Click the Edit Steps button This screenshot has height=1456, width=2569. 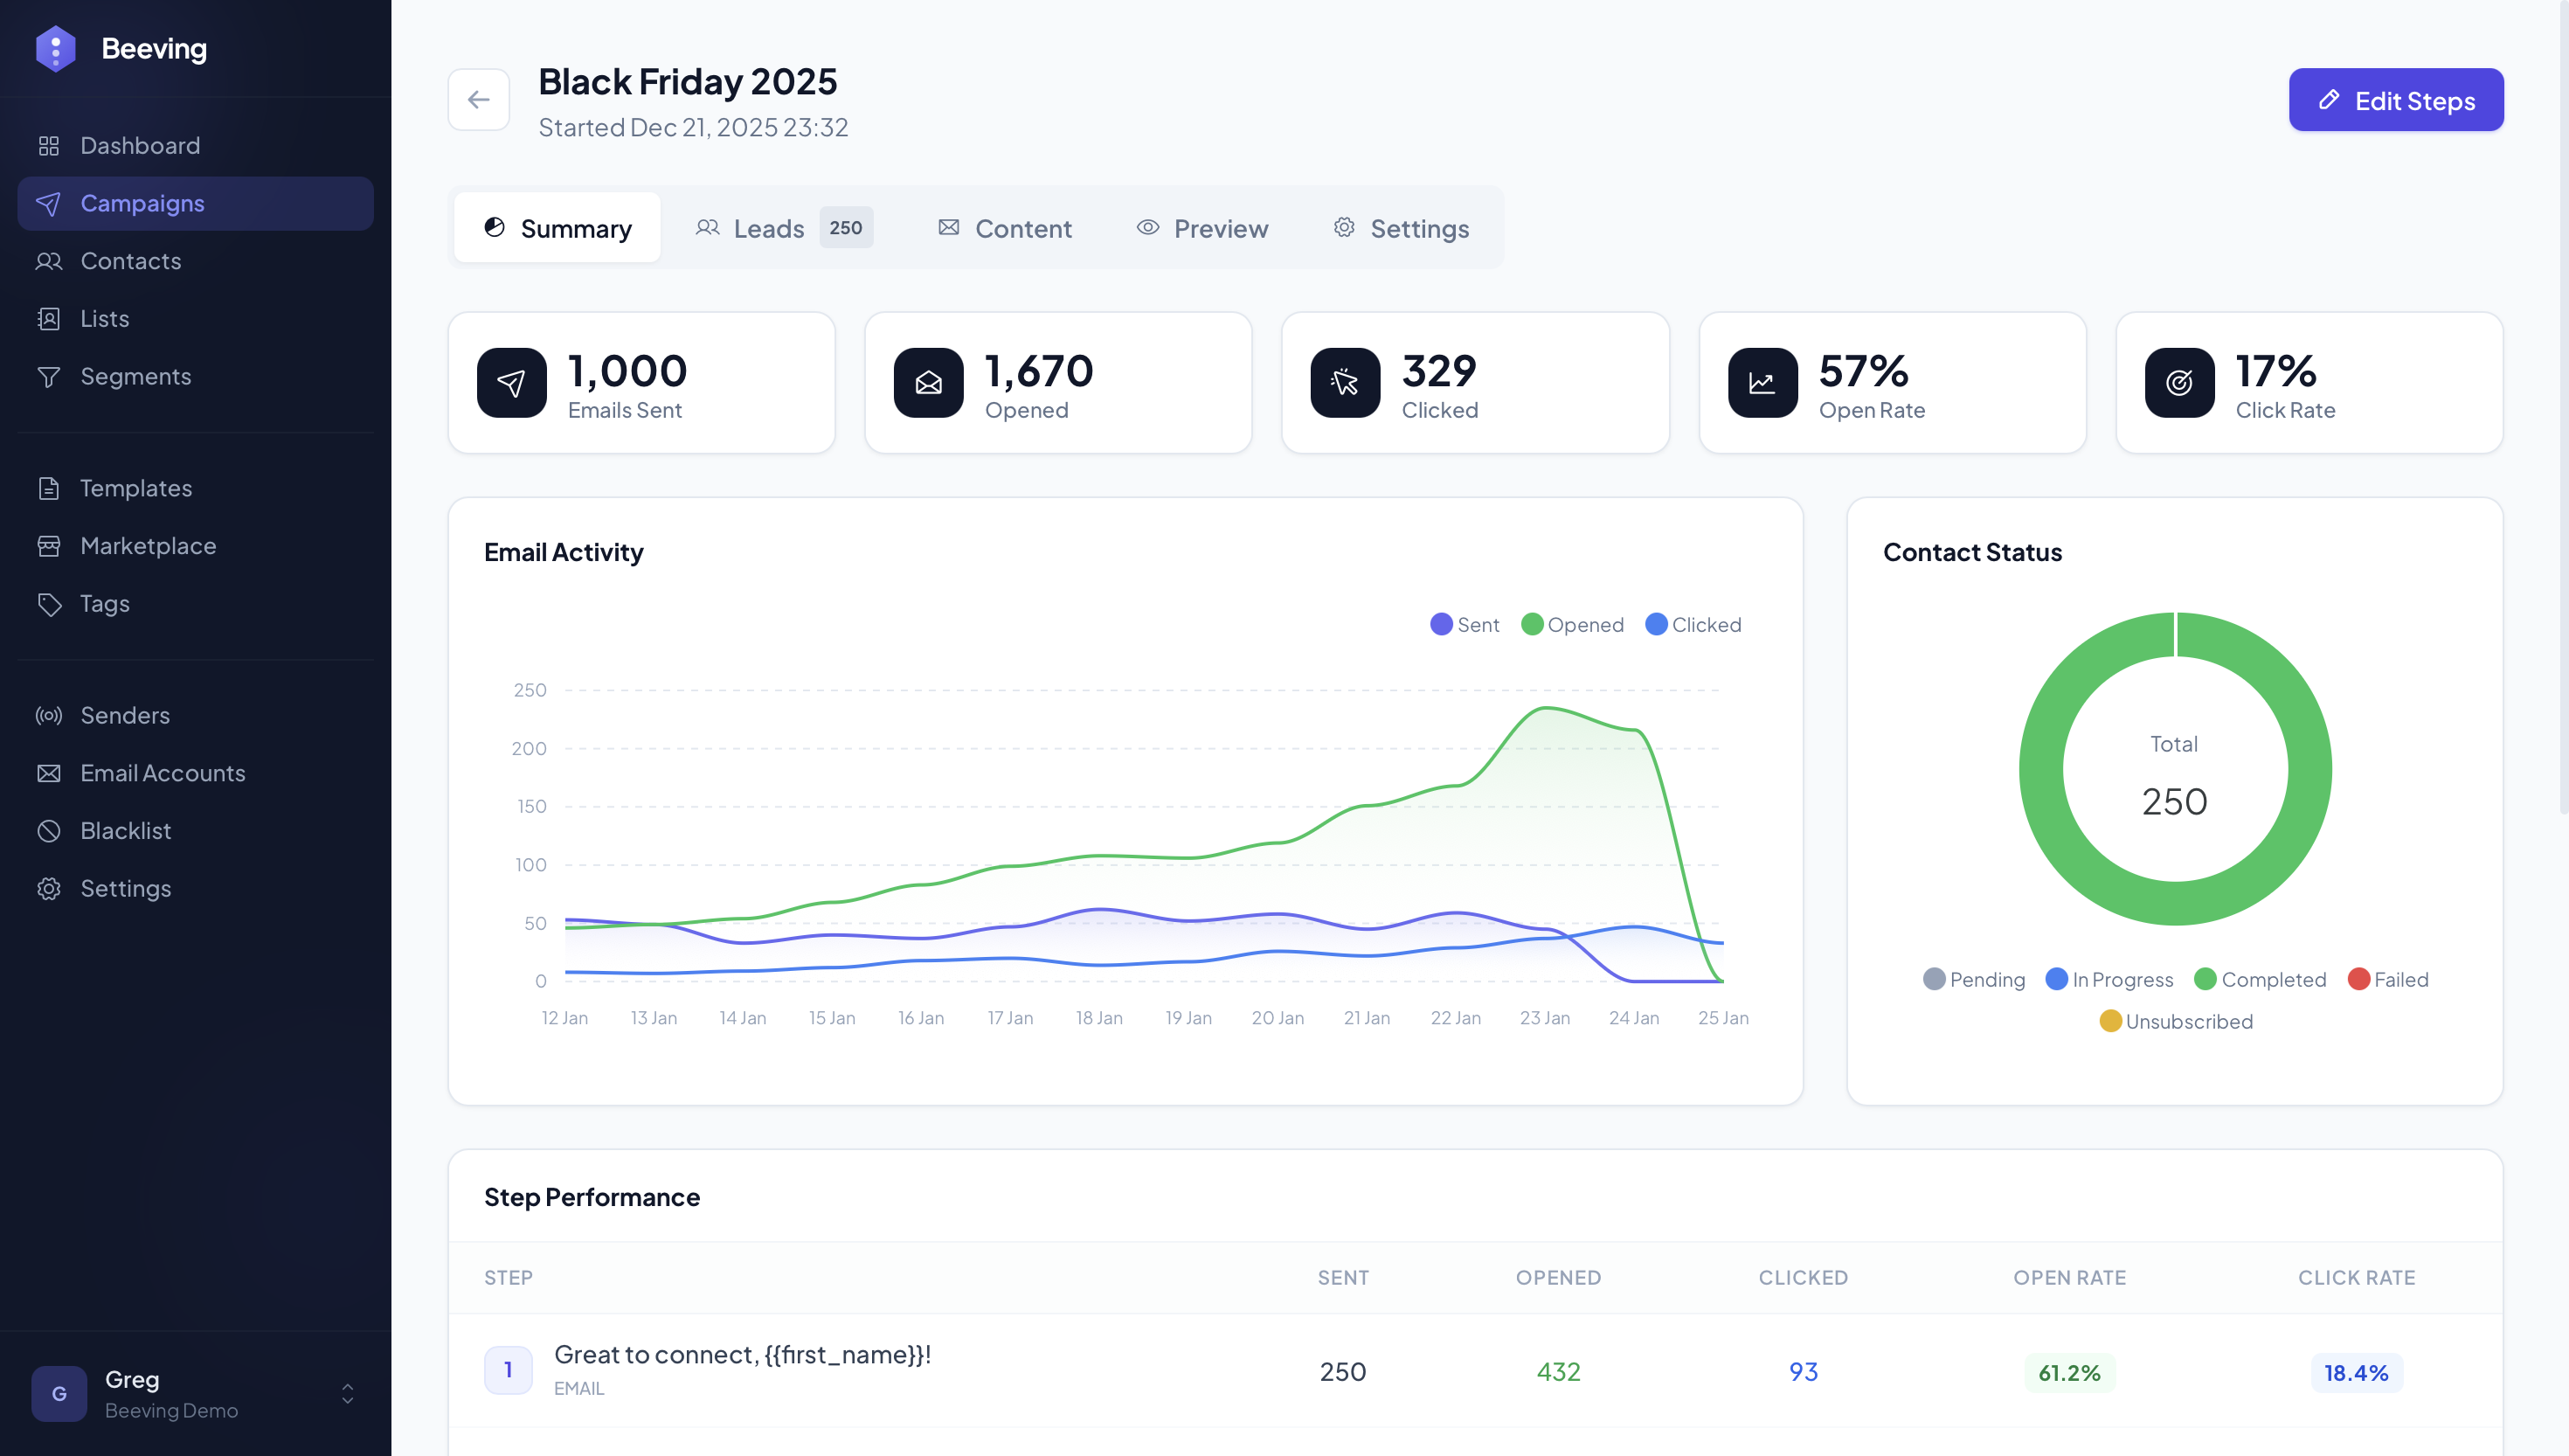(2396, 99)
